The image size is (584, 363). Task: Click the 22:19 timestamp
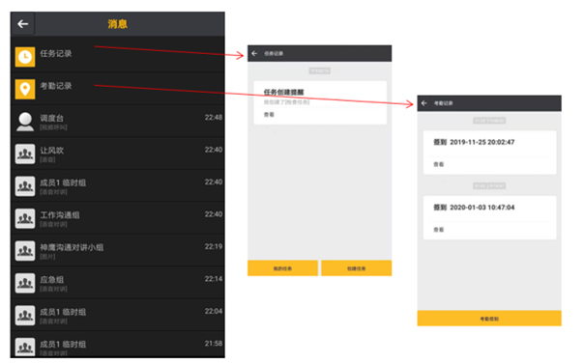[214, 246]
